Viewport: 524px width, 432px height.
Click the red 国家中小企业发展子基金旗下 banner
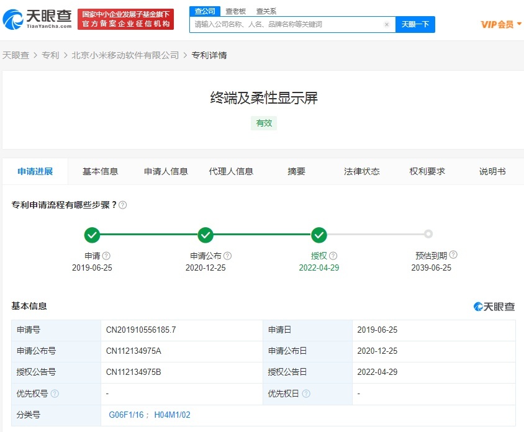click(x=125, y=19)
